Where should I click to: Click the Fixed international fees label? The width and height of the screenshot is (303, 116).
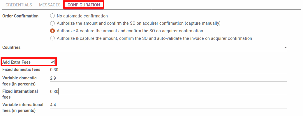point(20,94)
